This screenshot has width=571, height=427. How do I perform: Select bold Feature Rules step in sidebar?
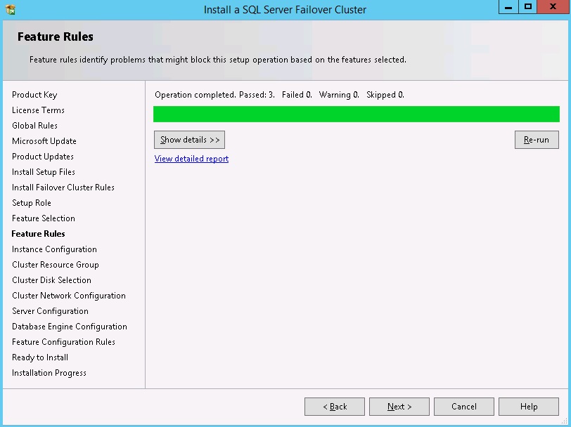point(38,234)
